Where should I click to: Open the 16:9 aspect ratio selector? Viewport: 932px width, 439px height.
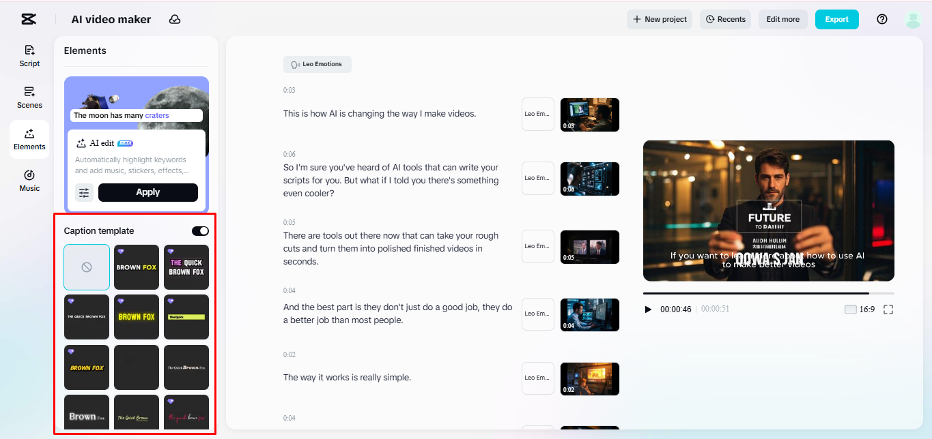[860, 309]
